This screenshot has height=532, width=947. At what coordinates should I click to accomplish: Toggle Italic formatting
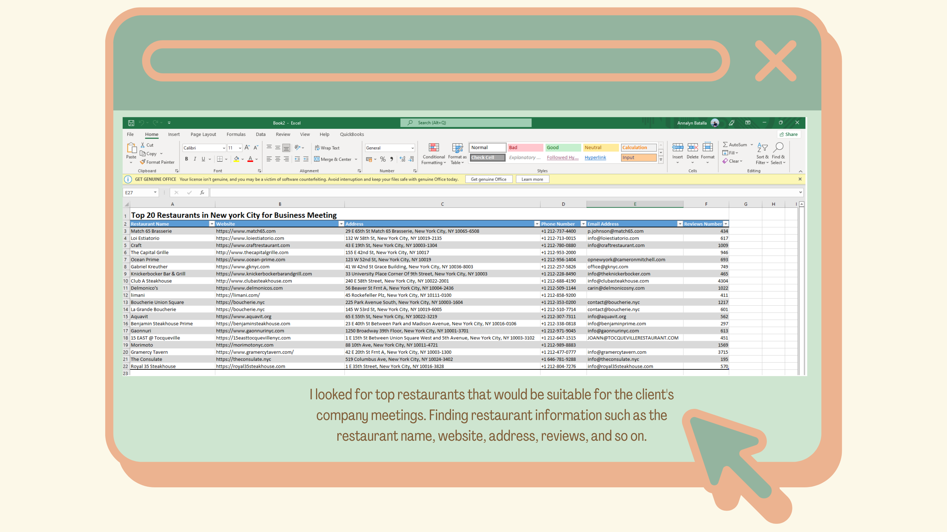coord(195,159)
